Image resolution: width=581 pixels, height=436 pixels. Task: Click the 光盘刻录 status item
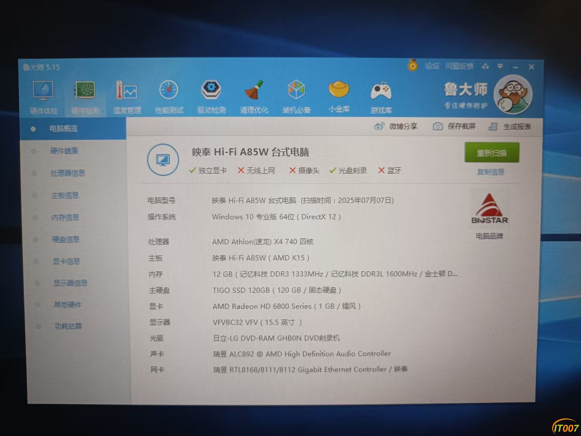click(348, 170)
